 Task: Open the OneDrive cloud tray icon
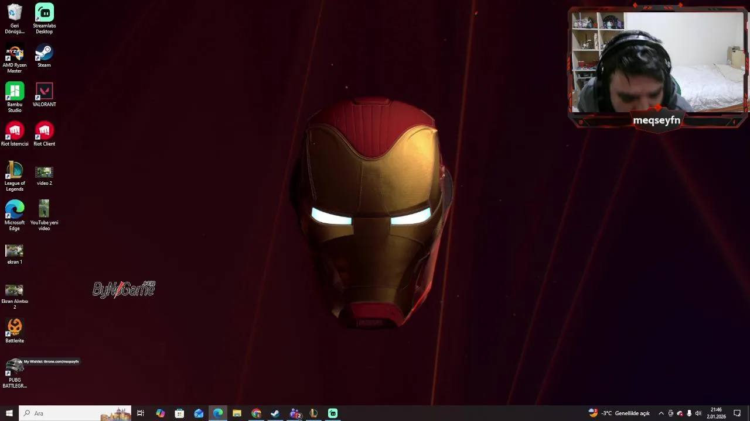(x=680, y=413)
